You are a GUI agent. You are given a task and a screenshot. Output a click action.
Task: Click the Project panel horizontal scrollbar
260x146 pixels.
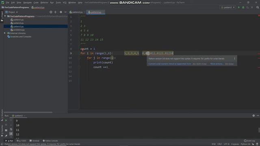pos(28,112)
